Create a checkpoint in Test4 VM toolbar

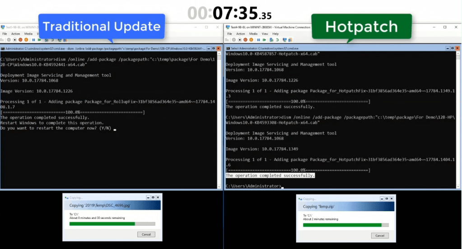271,40
